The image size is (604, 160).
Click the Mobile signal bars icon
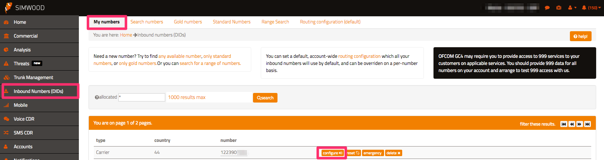tap(6, 105)
